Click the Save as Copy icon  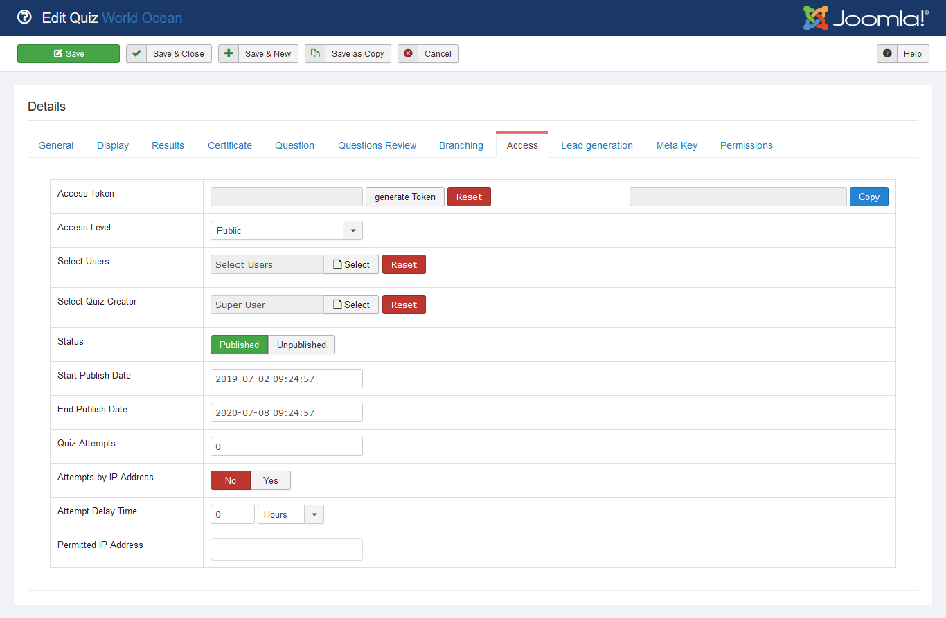315,54
